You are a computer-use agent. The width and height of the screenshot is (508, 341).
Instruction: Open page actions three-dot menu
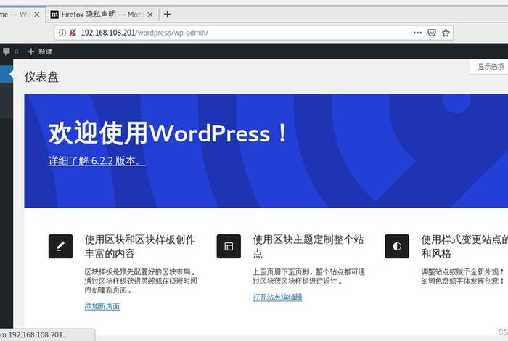point(417,33)
